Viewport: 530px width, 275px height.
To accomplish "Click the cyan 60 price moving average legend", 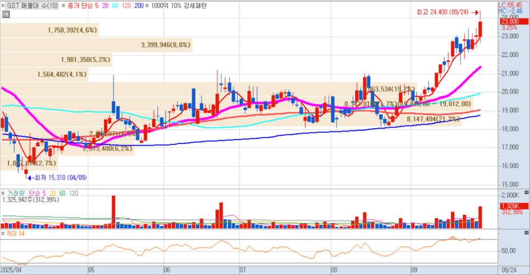I will pyautogui.click(x=115, y=5).
